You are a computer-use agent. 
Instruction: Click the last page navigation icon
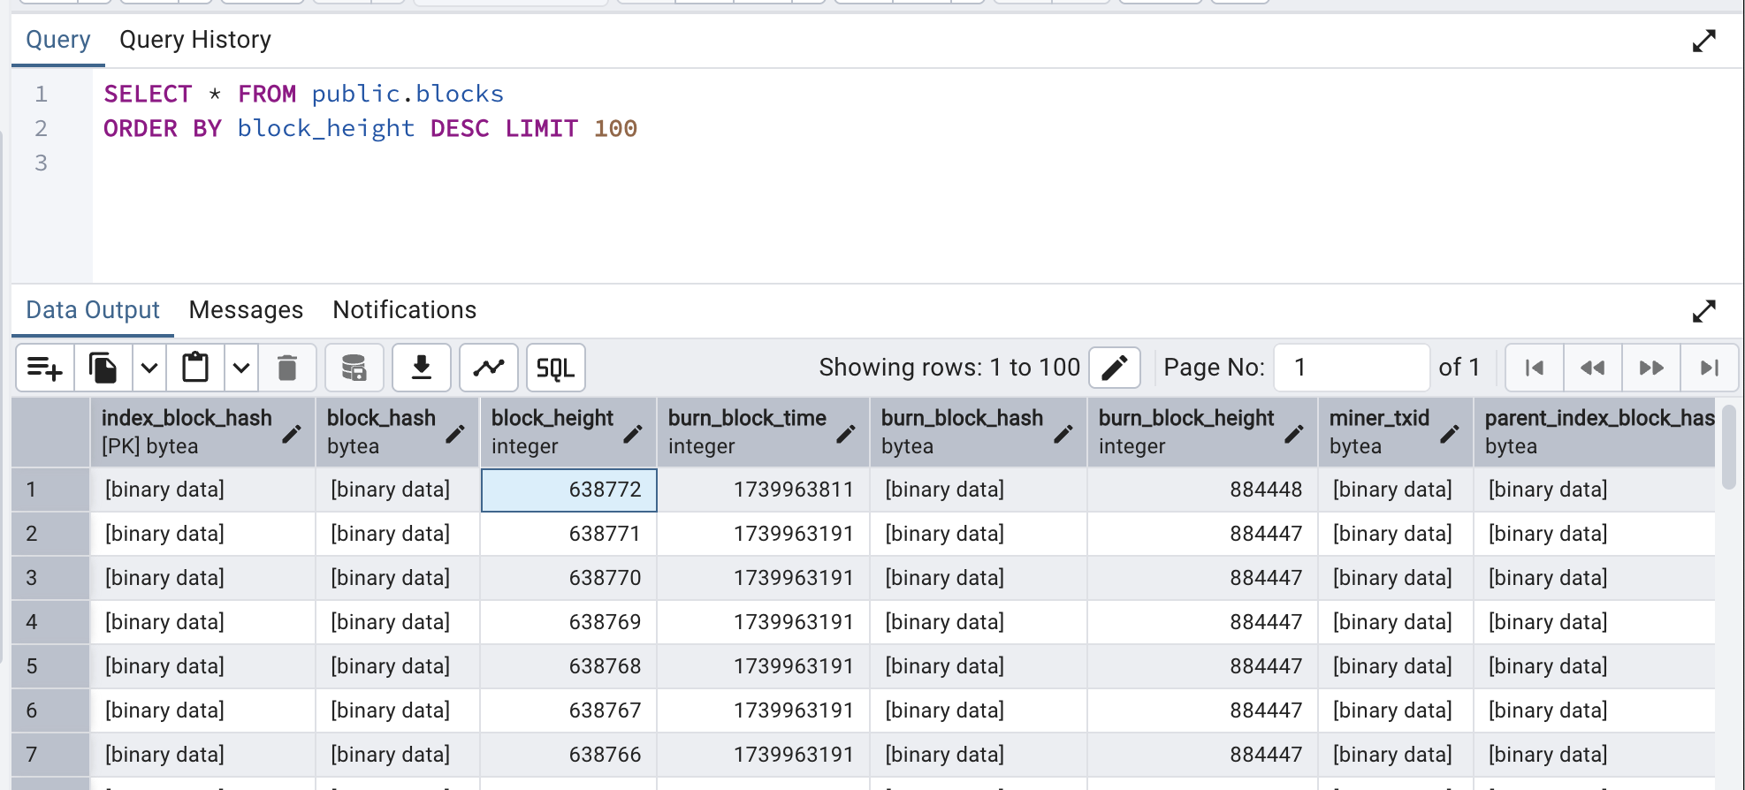tap(1710, 368)
